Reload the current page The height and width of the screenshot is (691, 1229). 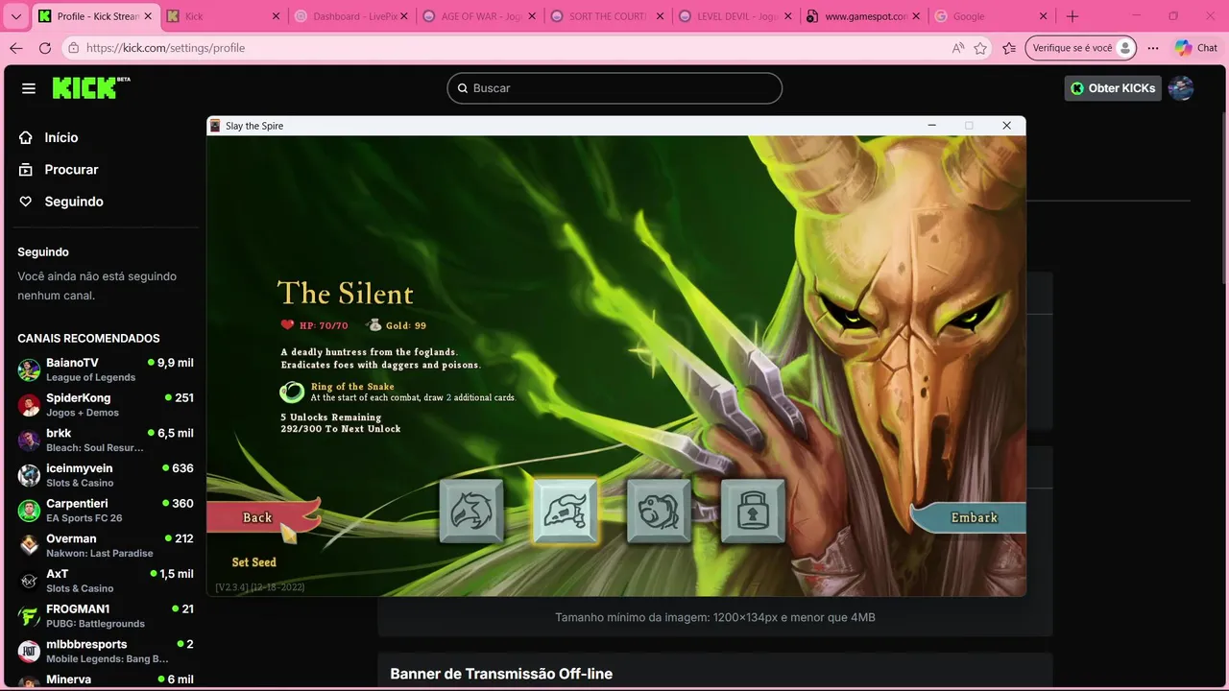point(44,48)
